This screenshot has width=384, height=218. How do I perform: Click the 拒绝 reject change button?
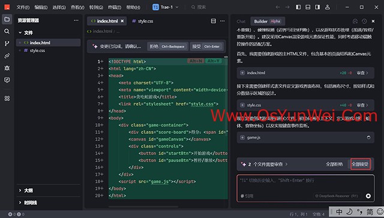point(167,46)
